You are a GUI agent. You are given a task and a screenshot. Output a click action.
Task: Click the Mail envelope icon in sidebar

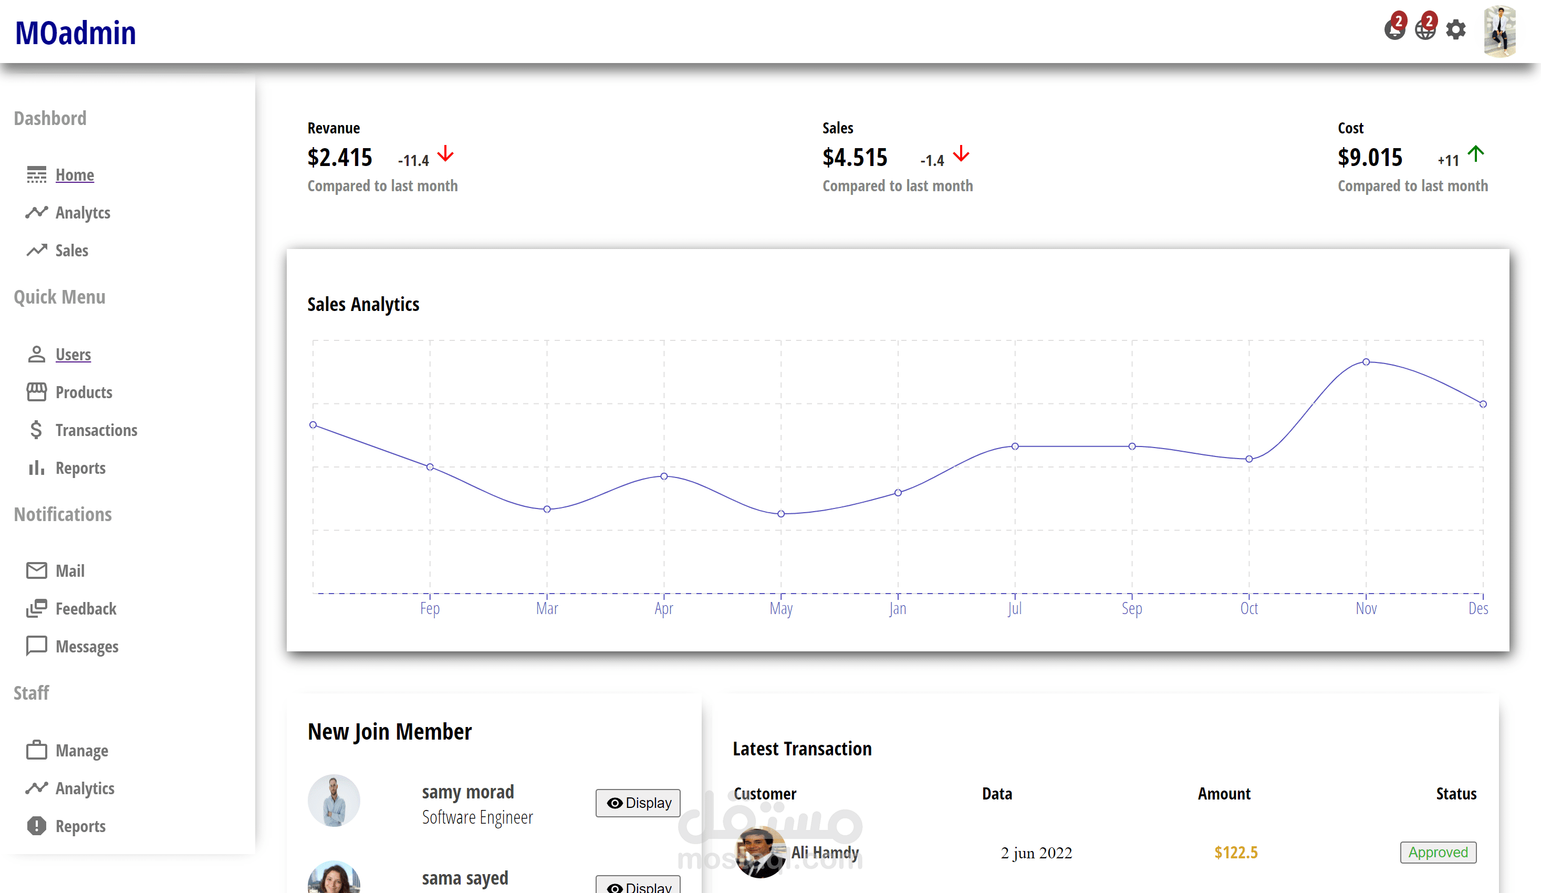coord(36,570)
